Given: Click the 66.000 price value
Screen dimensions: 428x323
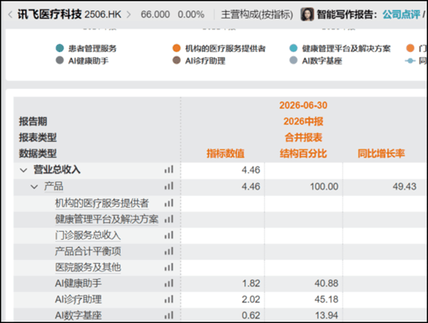Looking at the screenshot, I should (155, 14).
